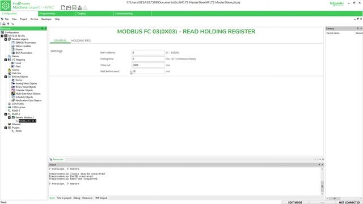Image resolution: width=363 pixels, height=204 pixels.
Task: Click the Build project icon in header
Action: pyautogui.click(x=79, y=7)
